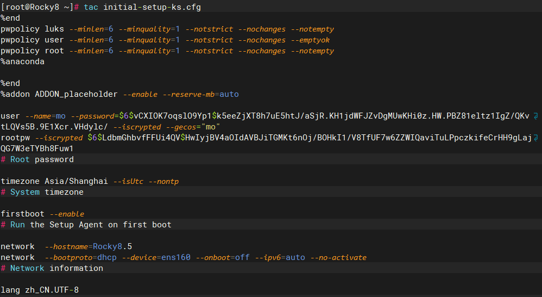Click the line-wrap arrow after the user password line
The height and width of the screenshot is (297, 542).
[536, 116]
